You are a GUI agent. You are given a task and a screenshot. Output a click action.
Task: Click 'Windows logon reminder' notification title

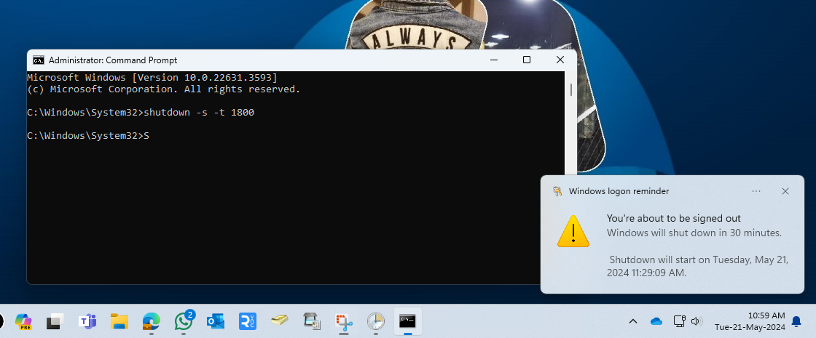[x=619, y=191]
